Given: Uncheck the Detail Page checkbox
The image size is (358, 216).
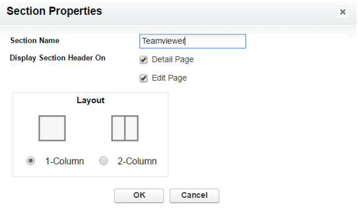Looking at the screenshot, I should tap(143, 60).
